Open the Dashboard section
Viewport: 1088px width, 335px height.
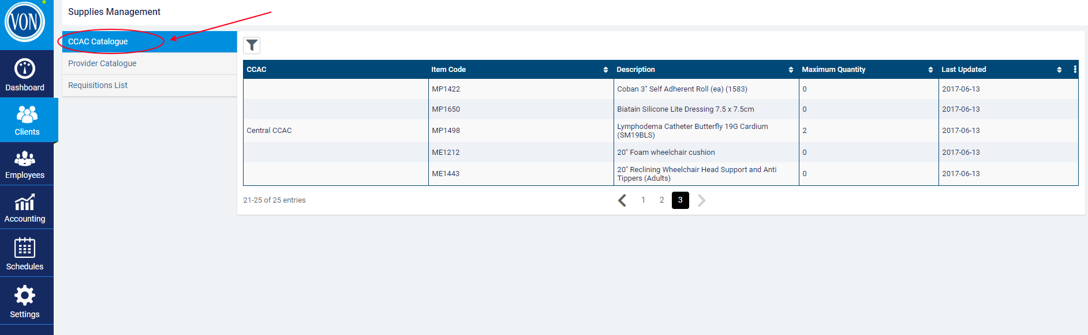[x=25, y=75]
